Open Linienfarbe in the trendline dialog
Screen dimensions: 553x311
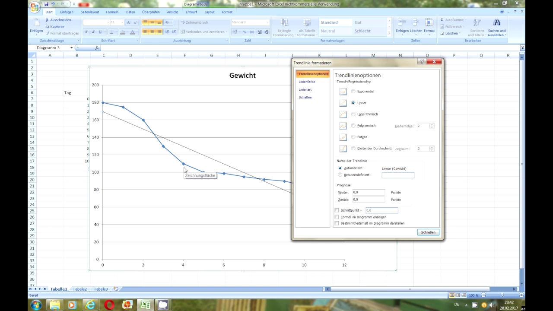coord(307,82)
